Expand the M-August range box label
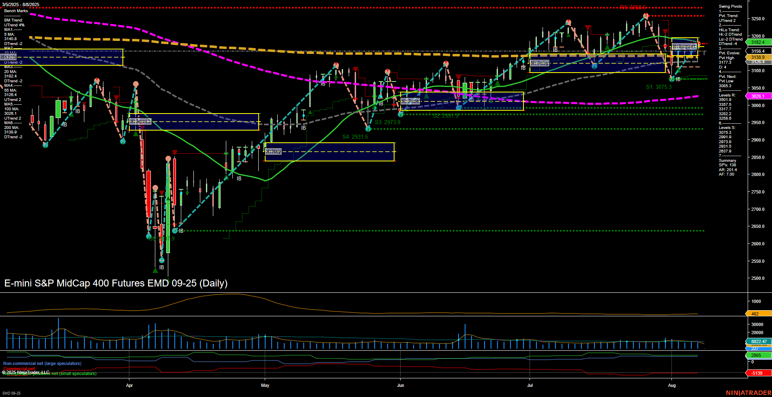Image resolution: width=772 pixels, height=397 pixels. tap(684, 46)
